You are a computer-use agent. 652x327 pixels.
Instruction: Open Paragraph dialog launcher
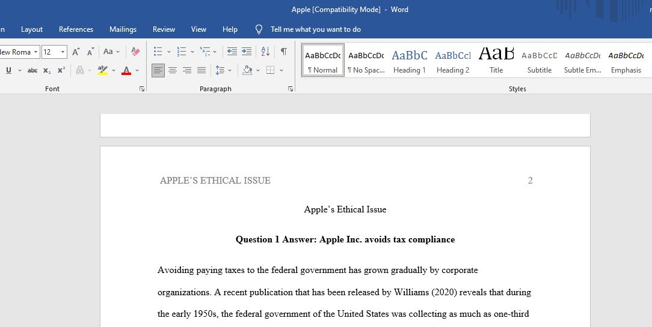pyautogui.click(x=291, y=89)
